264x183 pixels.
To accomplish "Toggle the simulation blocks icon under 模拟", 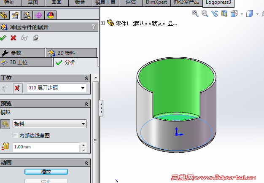I will (5, 124).
